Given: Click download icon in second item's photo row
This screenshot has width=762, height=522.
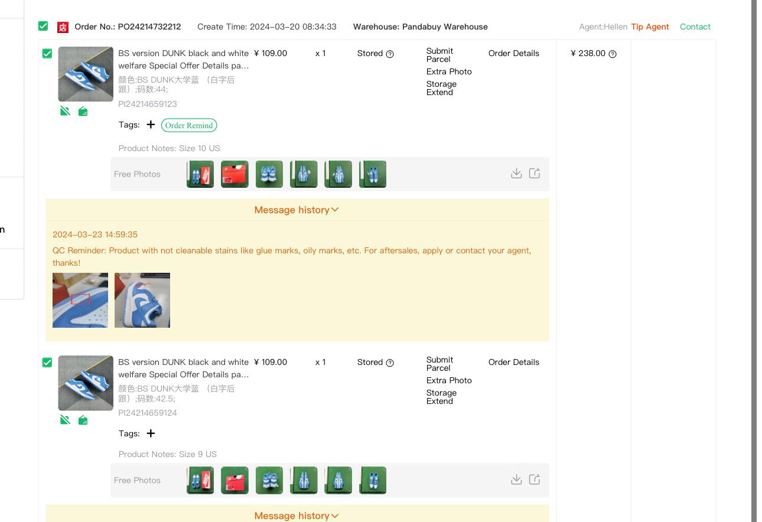Looking at the screenshot, I should pyautogui.click(x=516, y=479).
